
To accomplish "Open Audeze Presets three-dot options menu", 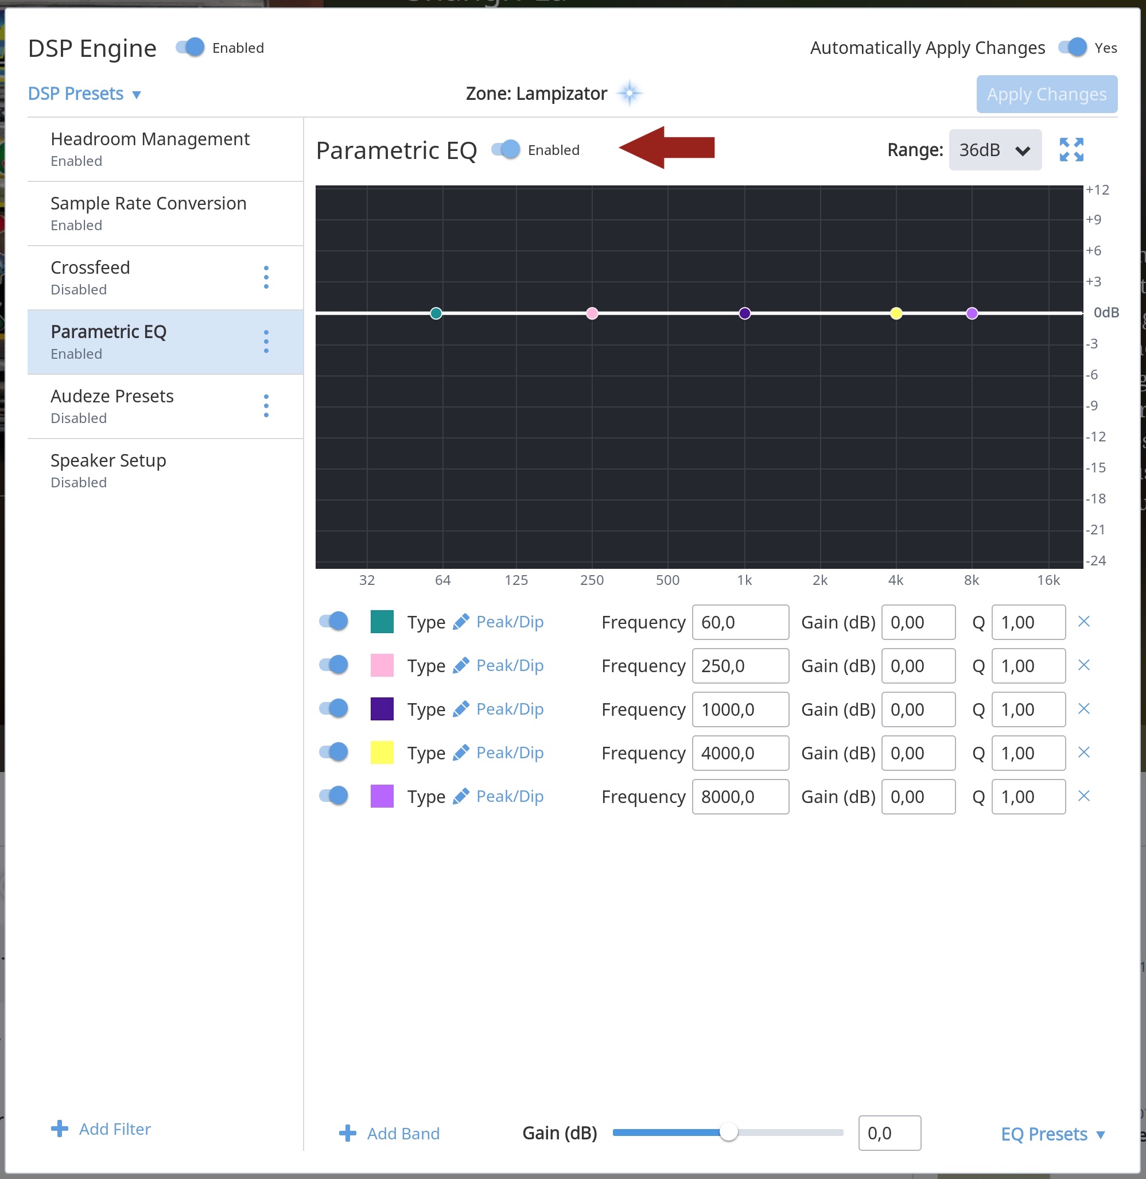I will (266, 406).
